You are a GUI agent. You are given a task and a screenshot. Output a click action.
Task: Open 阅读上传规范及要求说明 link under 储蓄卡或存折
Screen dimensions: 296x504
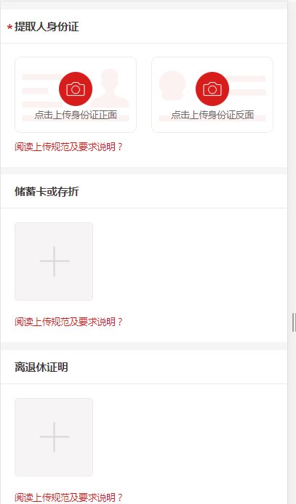[x=68, y=322]
